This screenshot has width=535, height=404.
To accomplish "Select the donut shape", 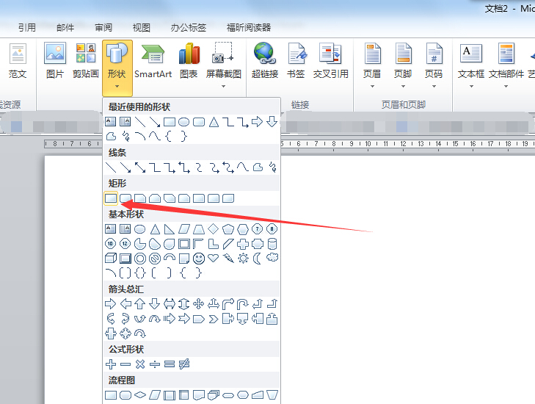I will click(x=140, y=259).
